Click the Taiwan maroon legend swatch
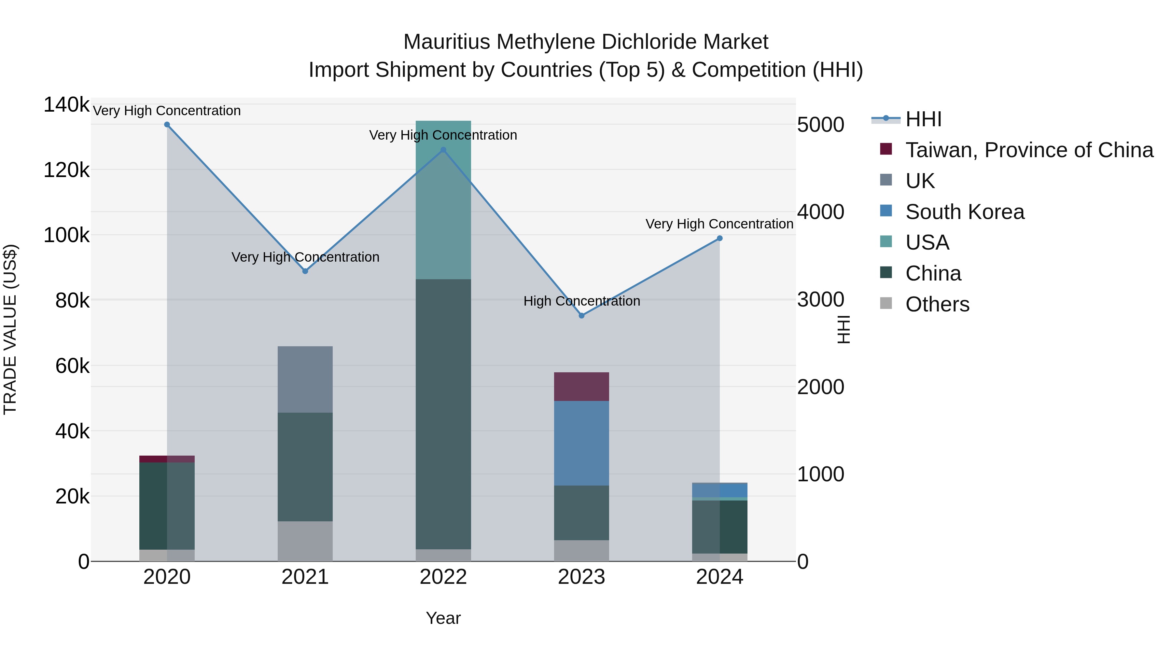 (886, 149)
